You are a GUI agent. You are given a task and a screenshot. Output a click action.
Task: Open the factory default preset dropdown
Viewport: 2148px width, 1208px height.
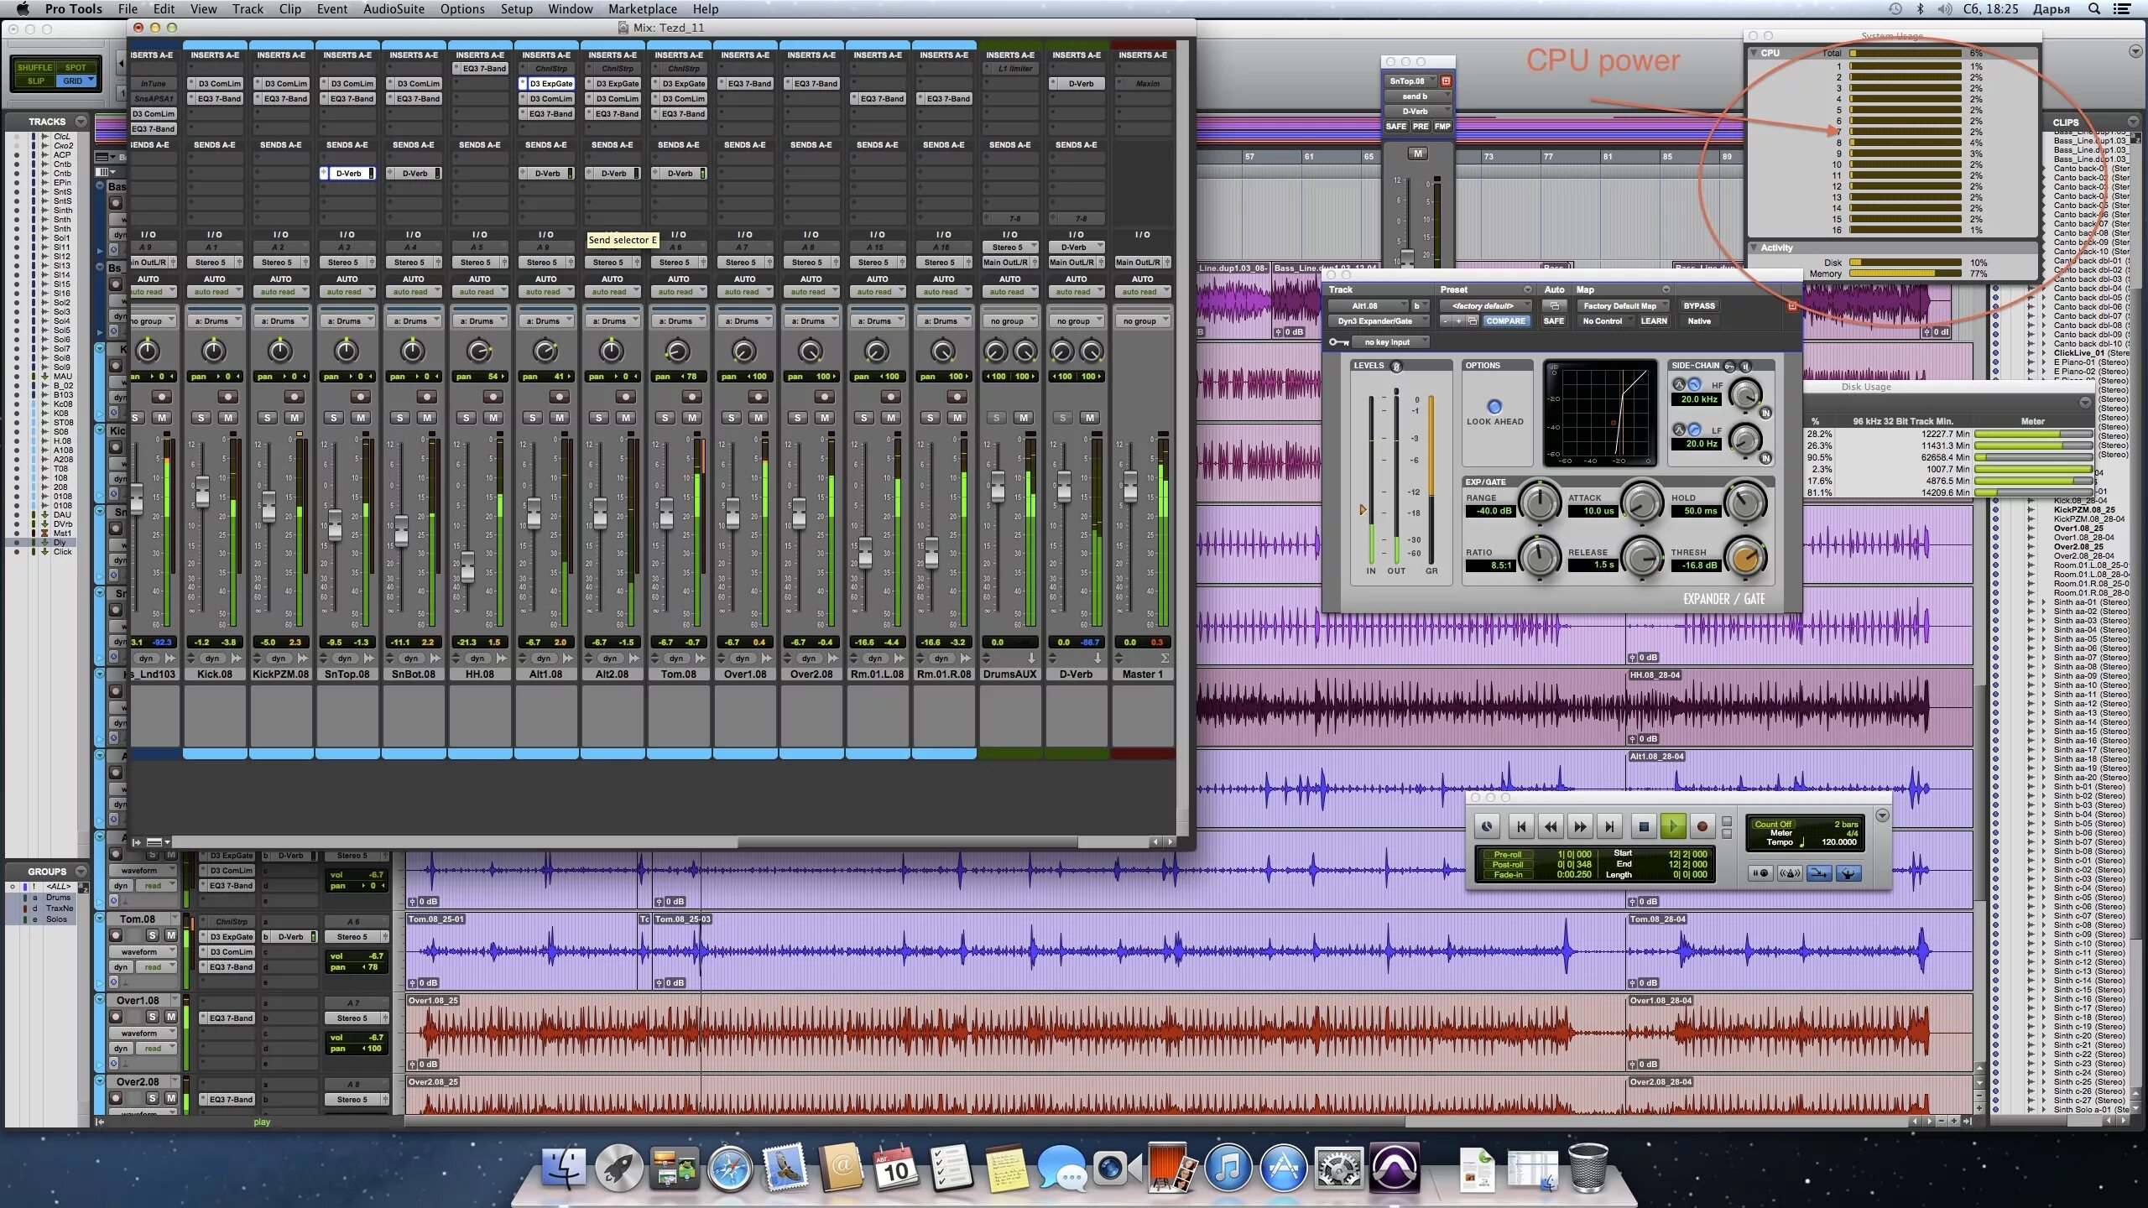pyautogui.click(x=1487, y=306)
